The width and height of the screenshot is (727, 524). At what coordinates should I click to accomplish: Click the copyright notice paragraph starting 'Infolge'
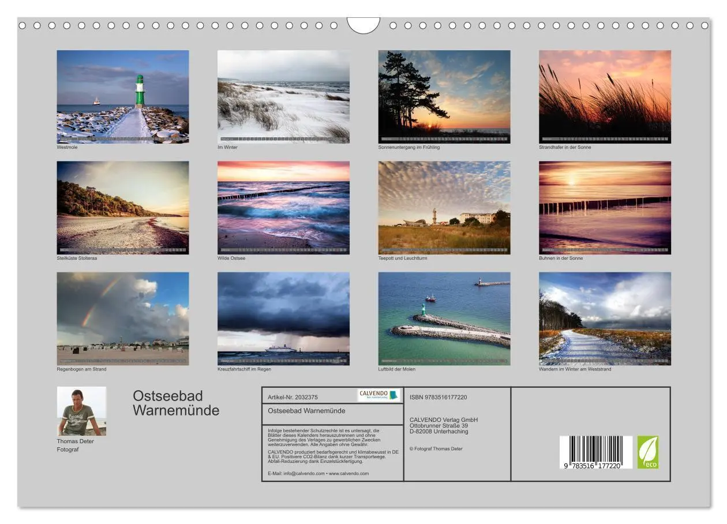[x=323, y=437]
